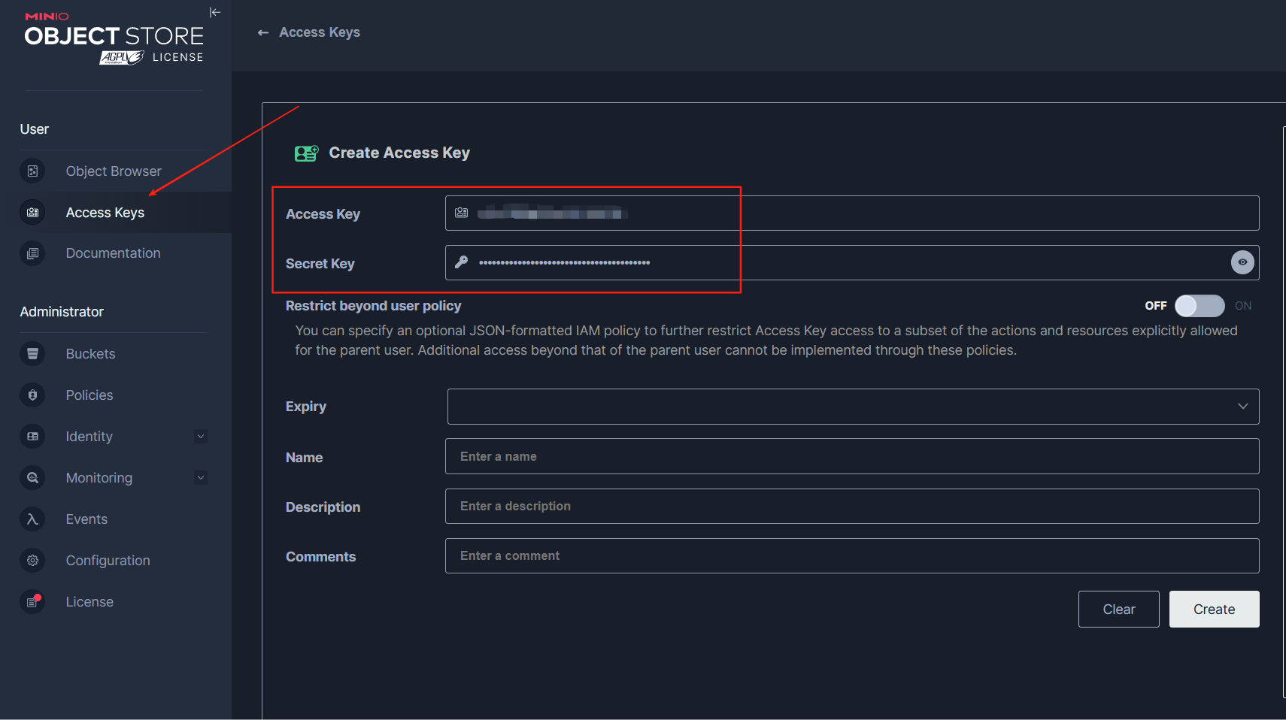Focus the Description input field
This screenshot has height=720, width=1286.
[851, 507]
